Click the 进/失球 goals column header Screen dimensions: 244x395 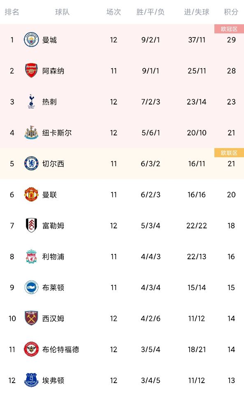197,12
